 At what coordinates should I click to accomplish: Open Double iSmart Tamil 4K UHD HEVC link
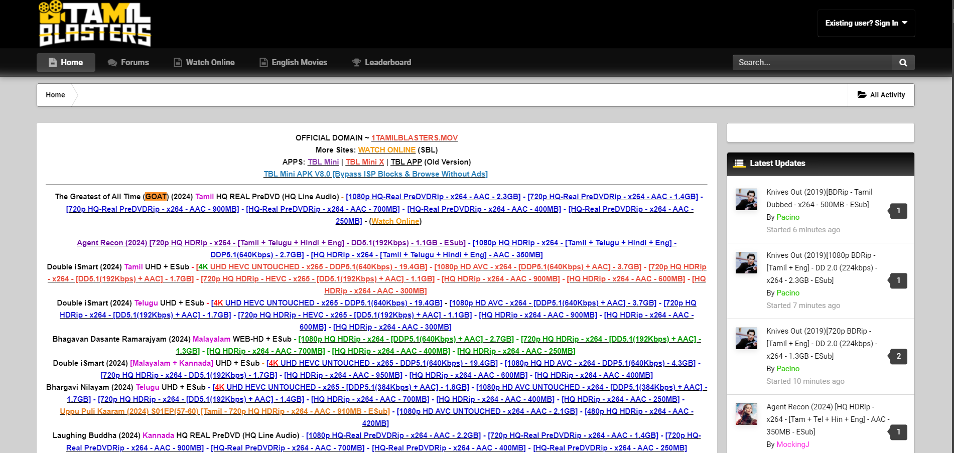pyautogui.click(x=312, y=267)
